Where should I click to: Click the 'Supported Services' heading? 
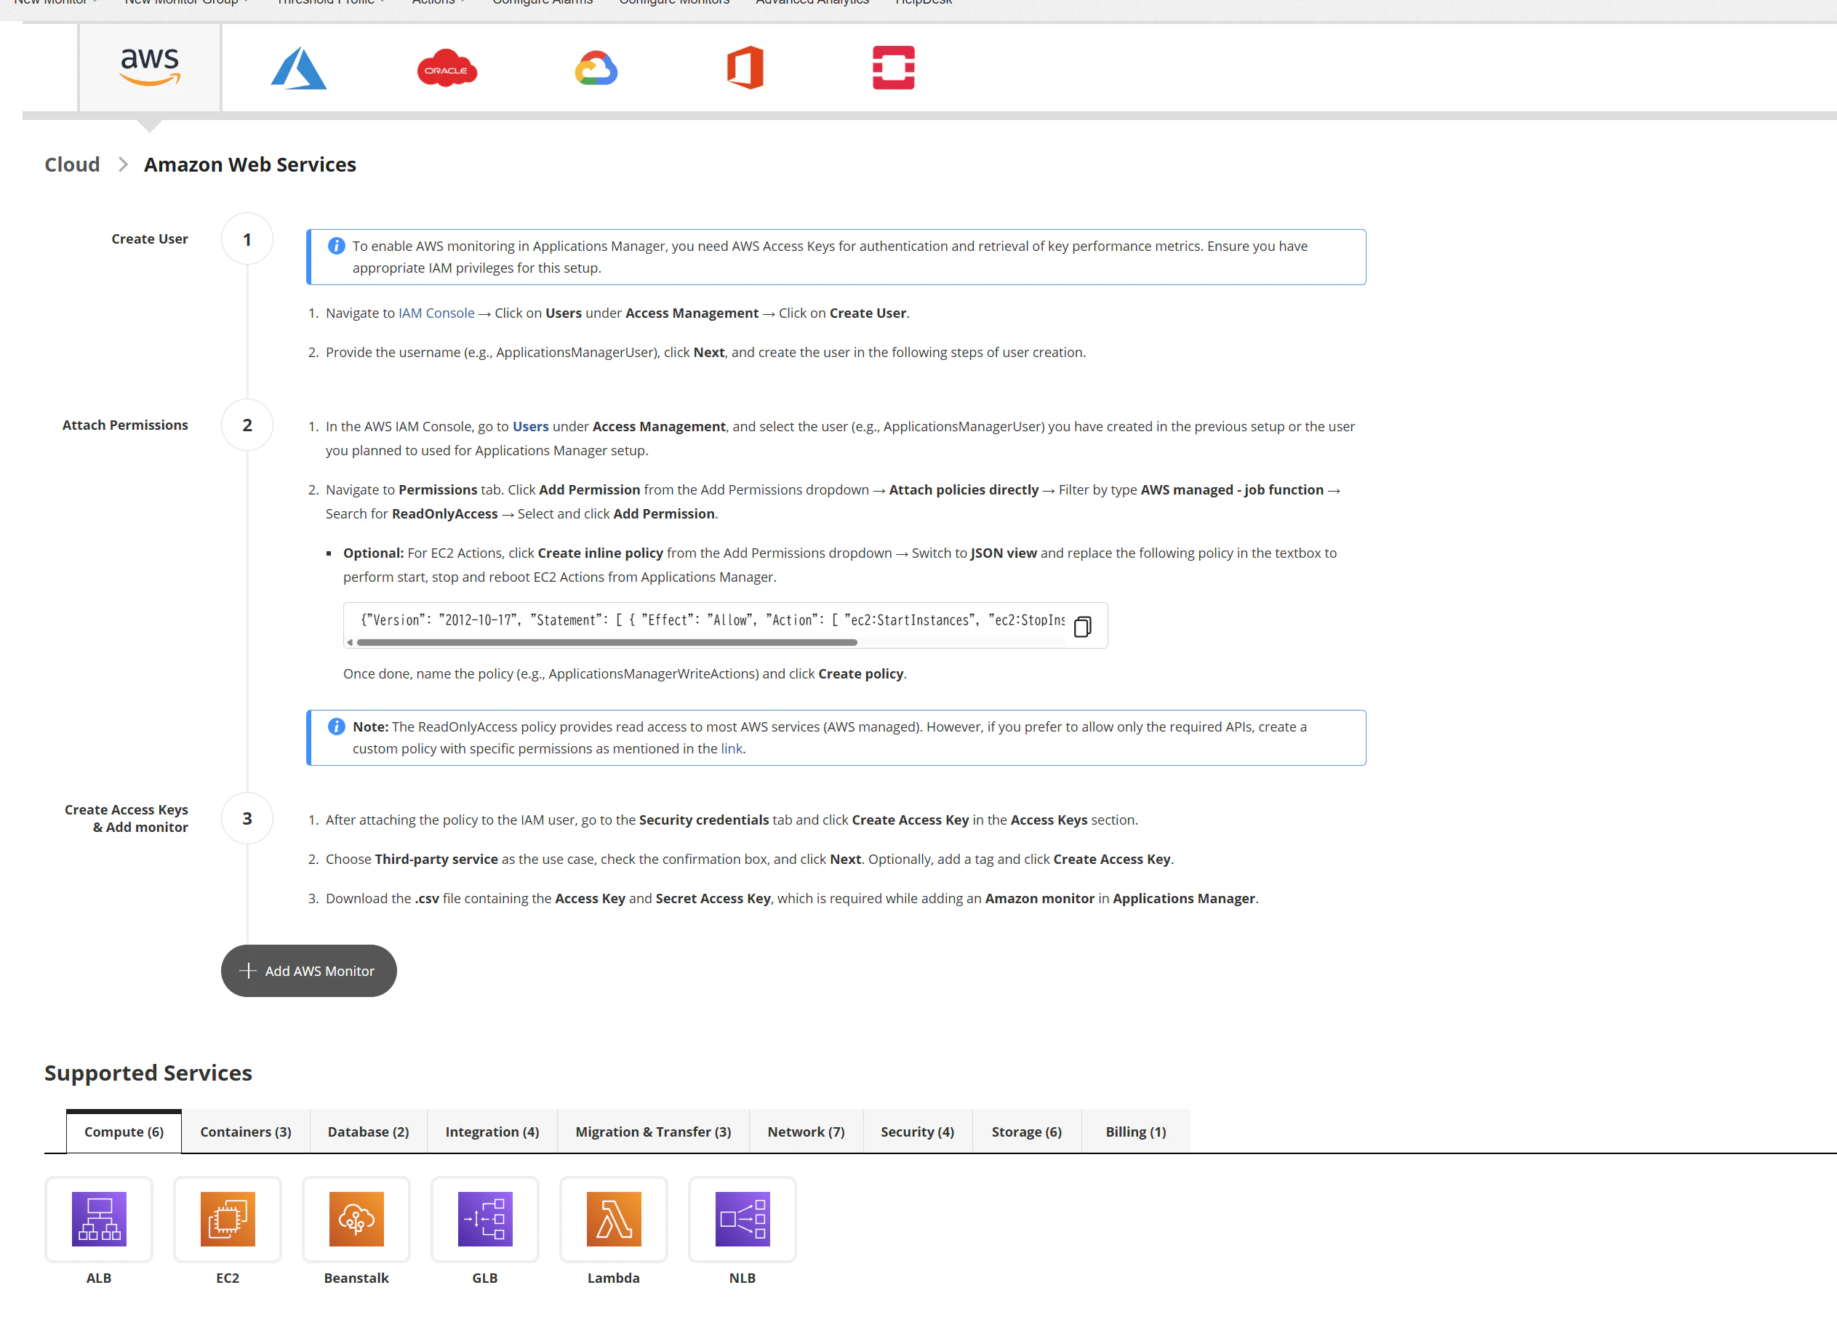click(x=148, y=1073)
